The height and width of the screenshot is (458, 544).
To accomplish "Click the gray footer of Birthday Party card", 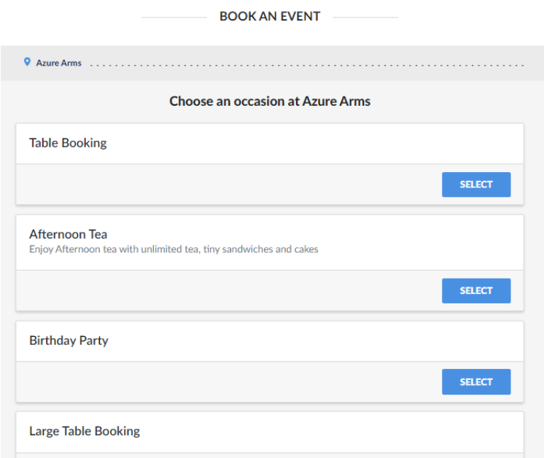I will point(219,381).
